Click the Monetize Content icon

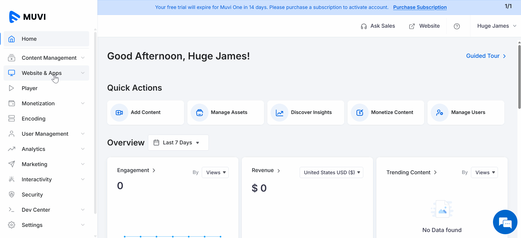pos(359,113)
